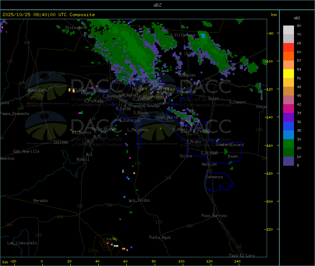
Task: Click the 'Morados' place label
Action: pos(41,201)
